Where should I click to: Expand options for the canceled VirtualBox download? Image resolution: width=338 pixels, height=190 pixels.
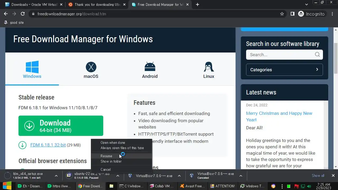click(241, 175)
